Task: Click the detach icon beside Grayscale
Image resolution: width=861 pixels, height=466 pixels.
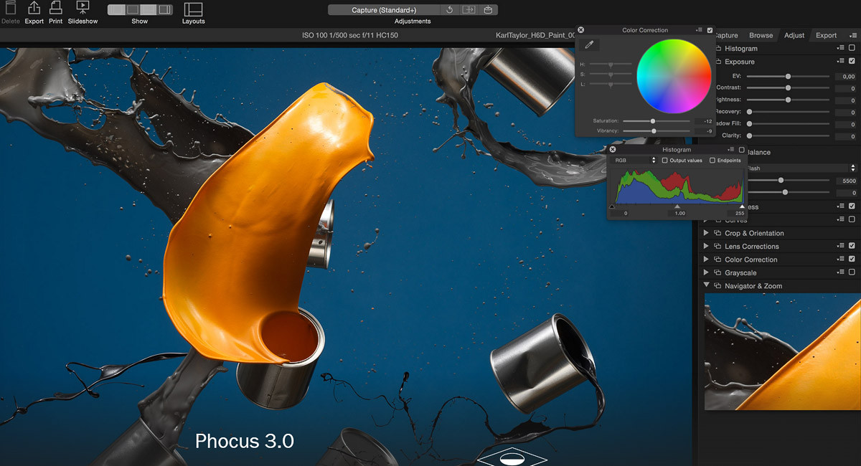Action: (717, 272)
